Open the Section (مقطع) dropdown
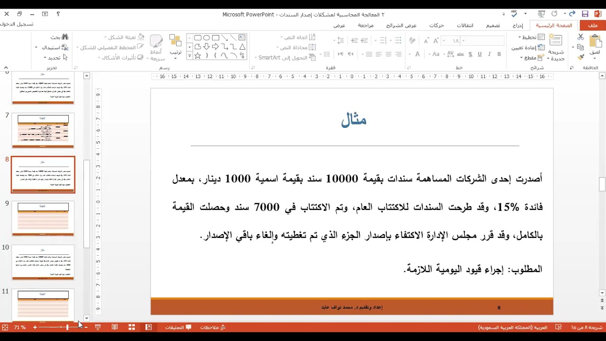606x341 pixels. point(533,58)
